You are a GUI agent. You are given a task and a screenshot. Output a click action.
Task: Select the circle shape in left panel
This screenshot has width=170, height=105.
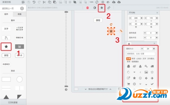click(x=19, y=79)
